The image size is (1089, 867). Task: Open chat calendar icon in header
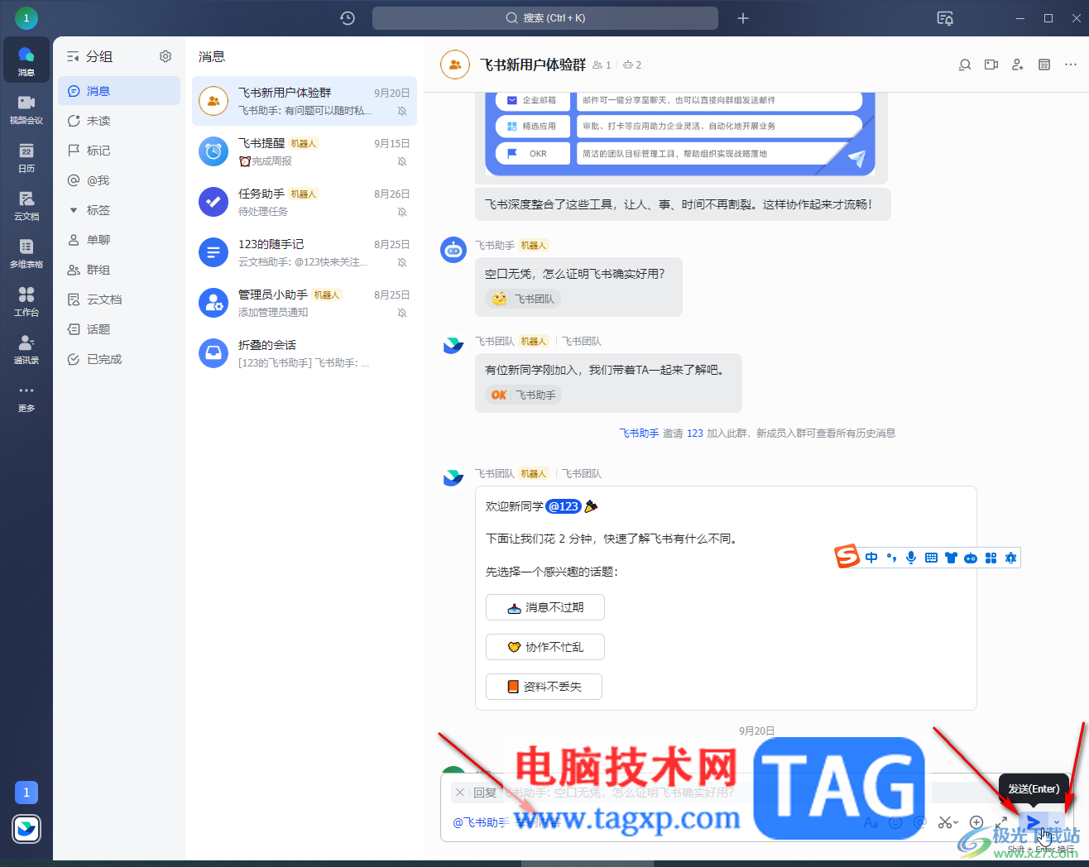(x=1044, y=65)
